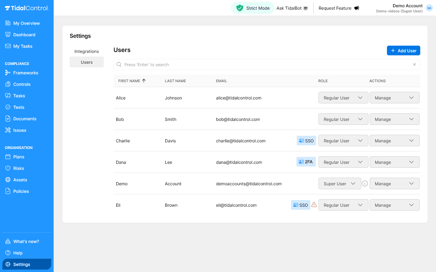Open Alice Johnson's role dropdown
Screen dimensions: 436x272
click(343, 98)
